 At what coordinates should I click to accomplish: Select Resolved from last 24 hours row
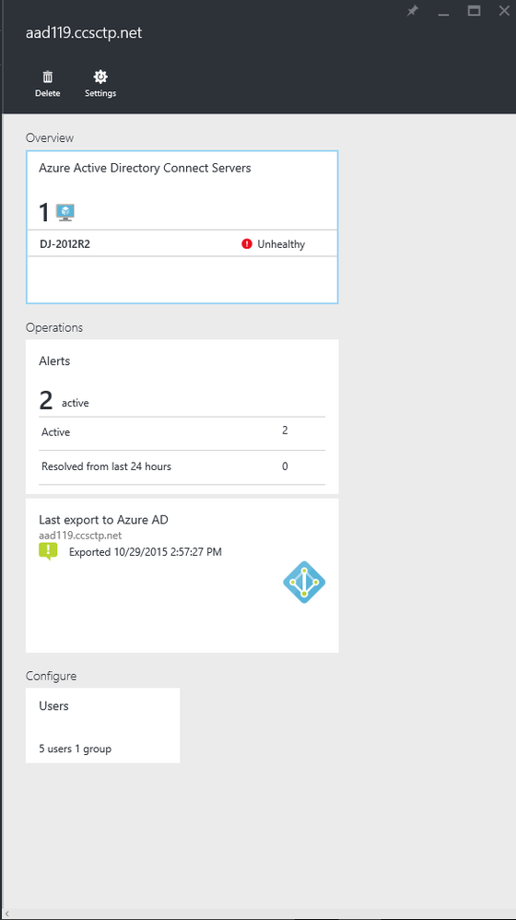[x=182, y=467]
